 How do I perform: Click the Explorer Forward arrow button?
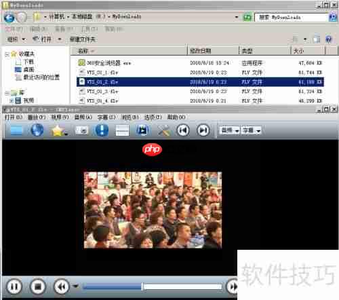pyautogui.click(x=22, y=17)
